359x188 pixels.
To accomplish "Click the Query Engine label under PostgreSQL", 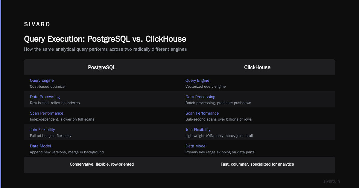I will click(42, 81).
